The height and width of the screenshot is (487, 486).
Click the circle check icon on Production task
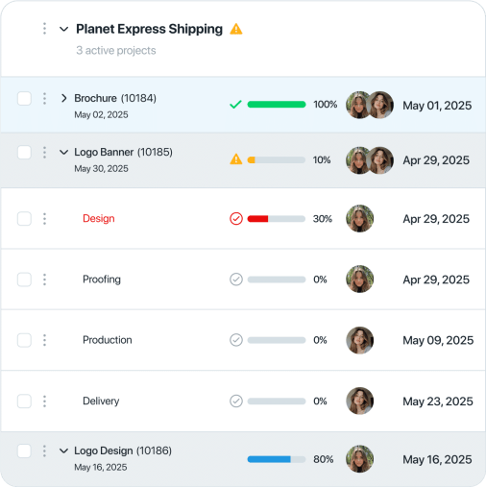(x=236, y=340)
